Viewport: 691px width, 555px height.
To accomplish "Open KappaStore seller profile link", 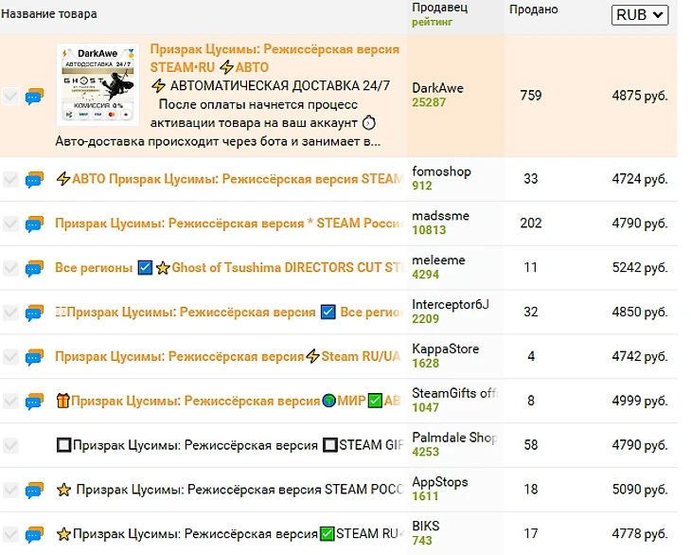I will coord(445,349).
